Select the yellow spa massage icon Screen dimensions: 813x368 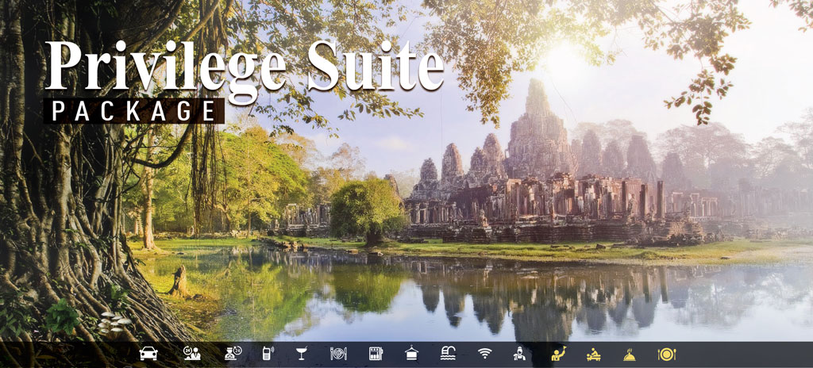point(594,354)
